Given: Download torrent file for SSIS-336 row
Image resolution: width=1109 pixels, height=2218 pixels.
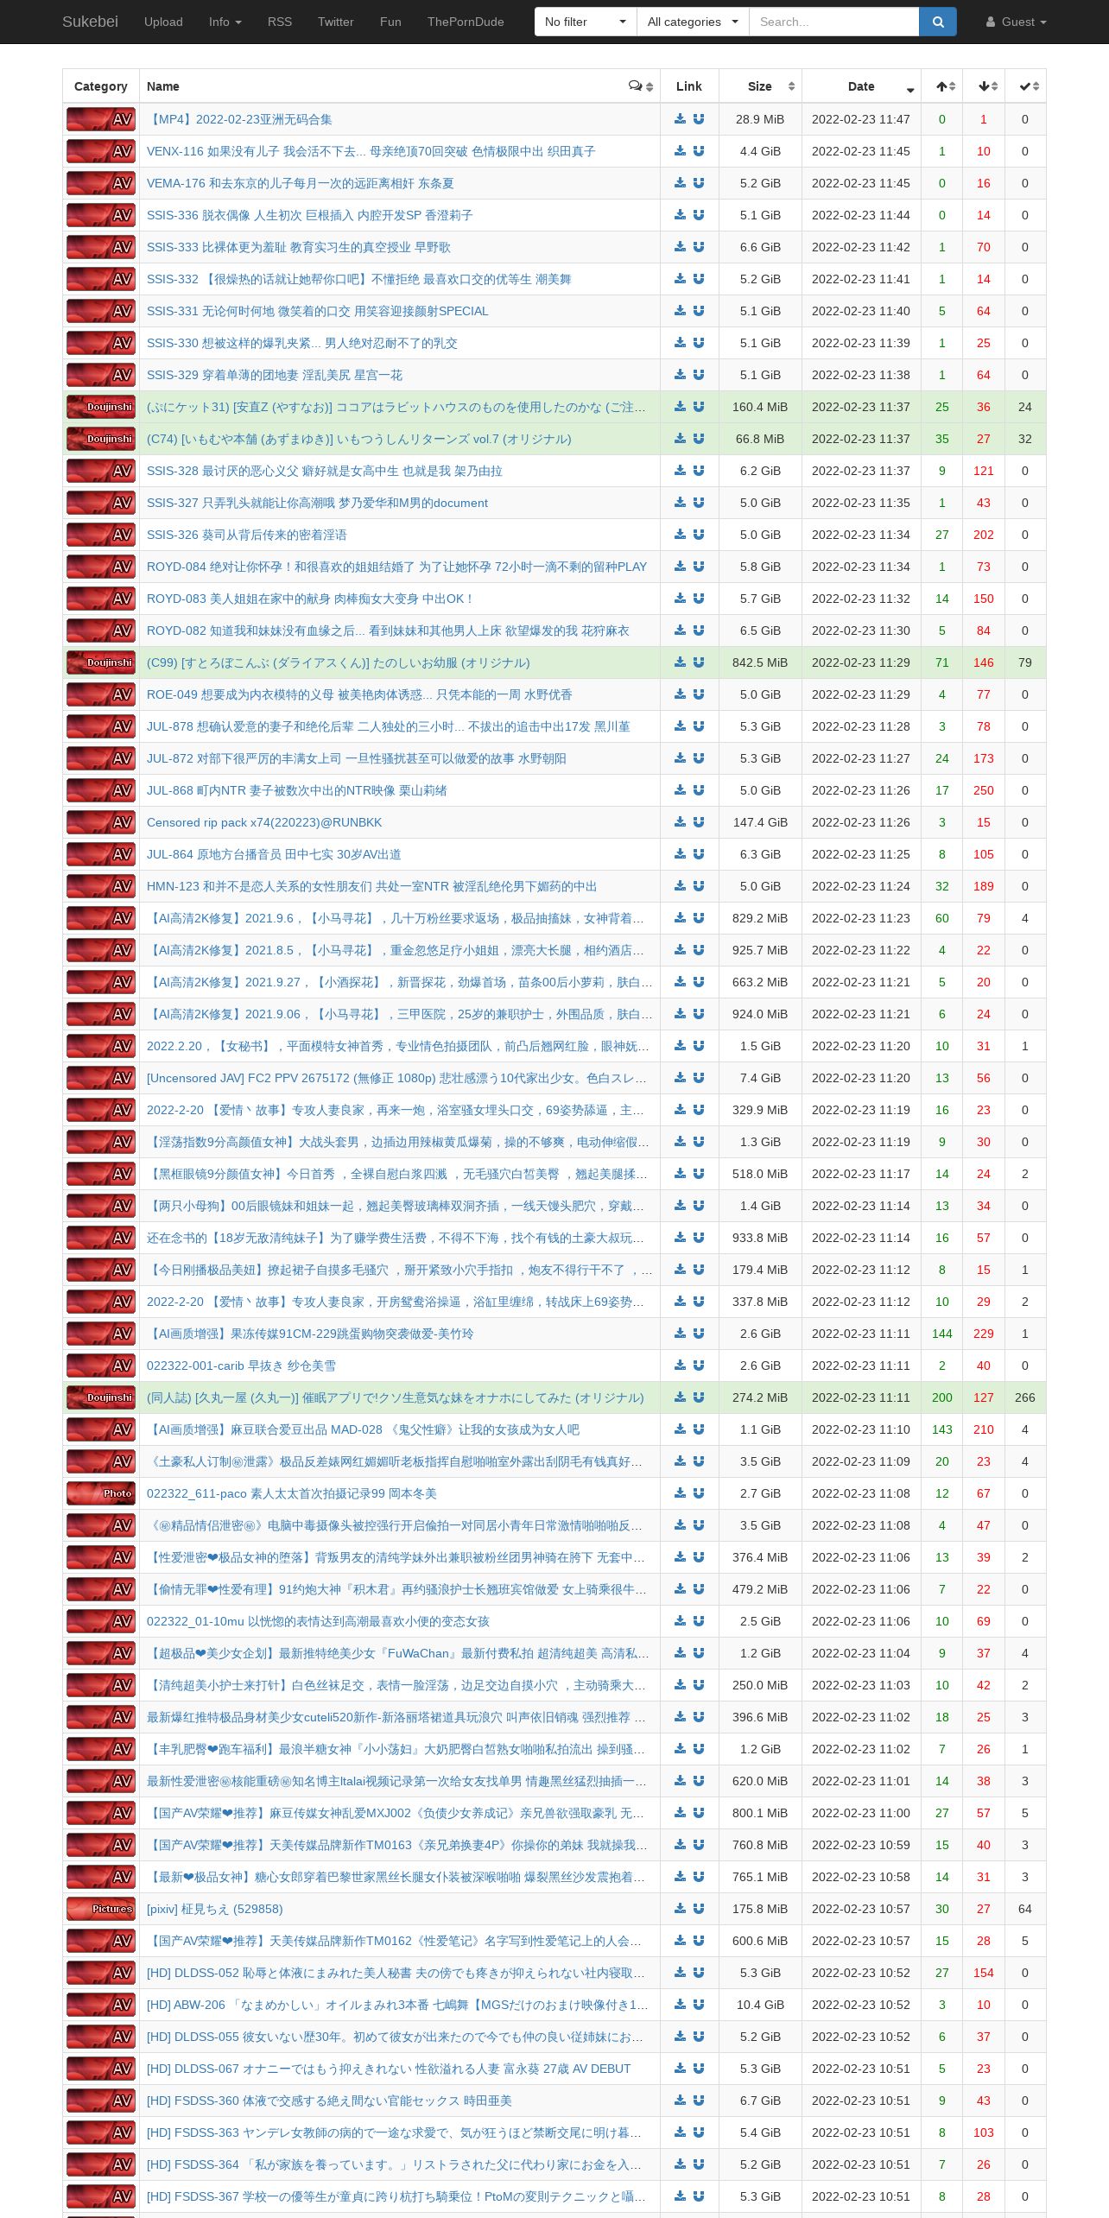Looking at the screenshot, I should pyautogui.click(x=680, y=215).
